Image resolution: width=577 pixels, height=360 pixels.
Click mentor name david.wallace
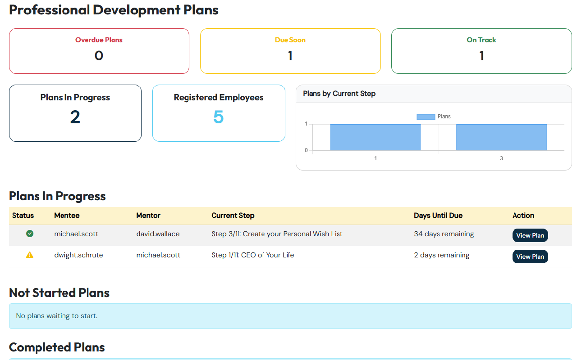click(x=158, y=234)
